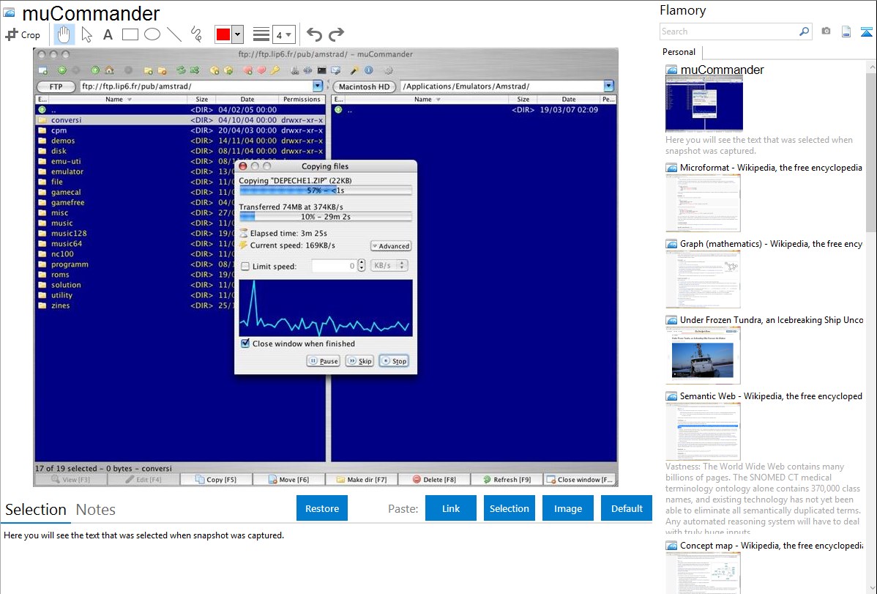877x594 pixels.
Task: Open the Macintosh HD drive selector
Action: (x=364, y=86)
